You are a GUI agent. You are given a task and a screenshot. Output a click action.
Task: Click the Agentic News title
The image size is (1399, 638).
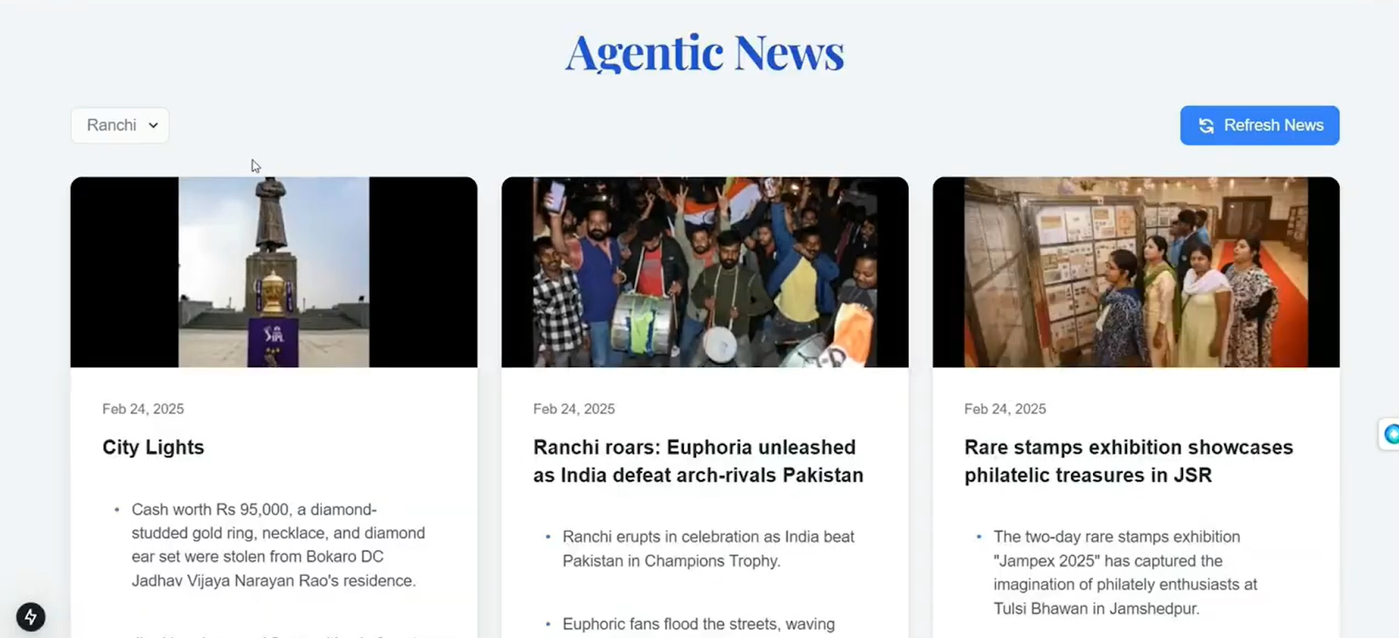(705, 52)
